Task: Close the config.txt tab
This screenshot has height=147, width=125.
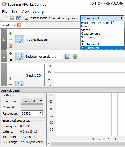Action: [19, 25]
